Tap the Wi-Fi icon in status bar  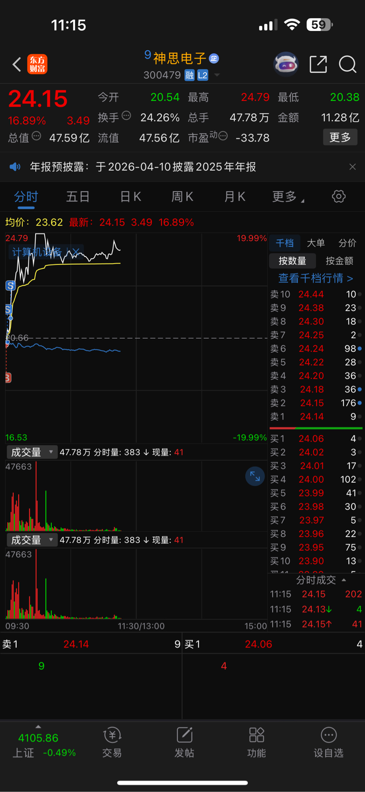tap(292, 25)
